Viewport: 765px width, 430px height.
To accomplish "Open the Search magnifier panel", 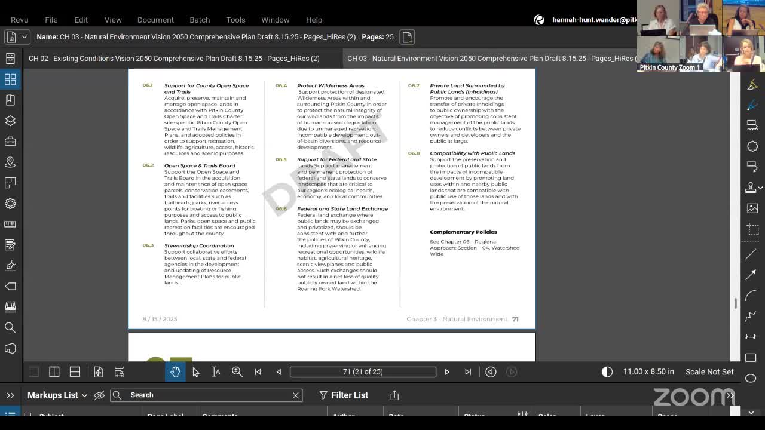I will tap(10, 327).
